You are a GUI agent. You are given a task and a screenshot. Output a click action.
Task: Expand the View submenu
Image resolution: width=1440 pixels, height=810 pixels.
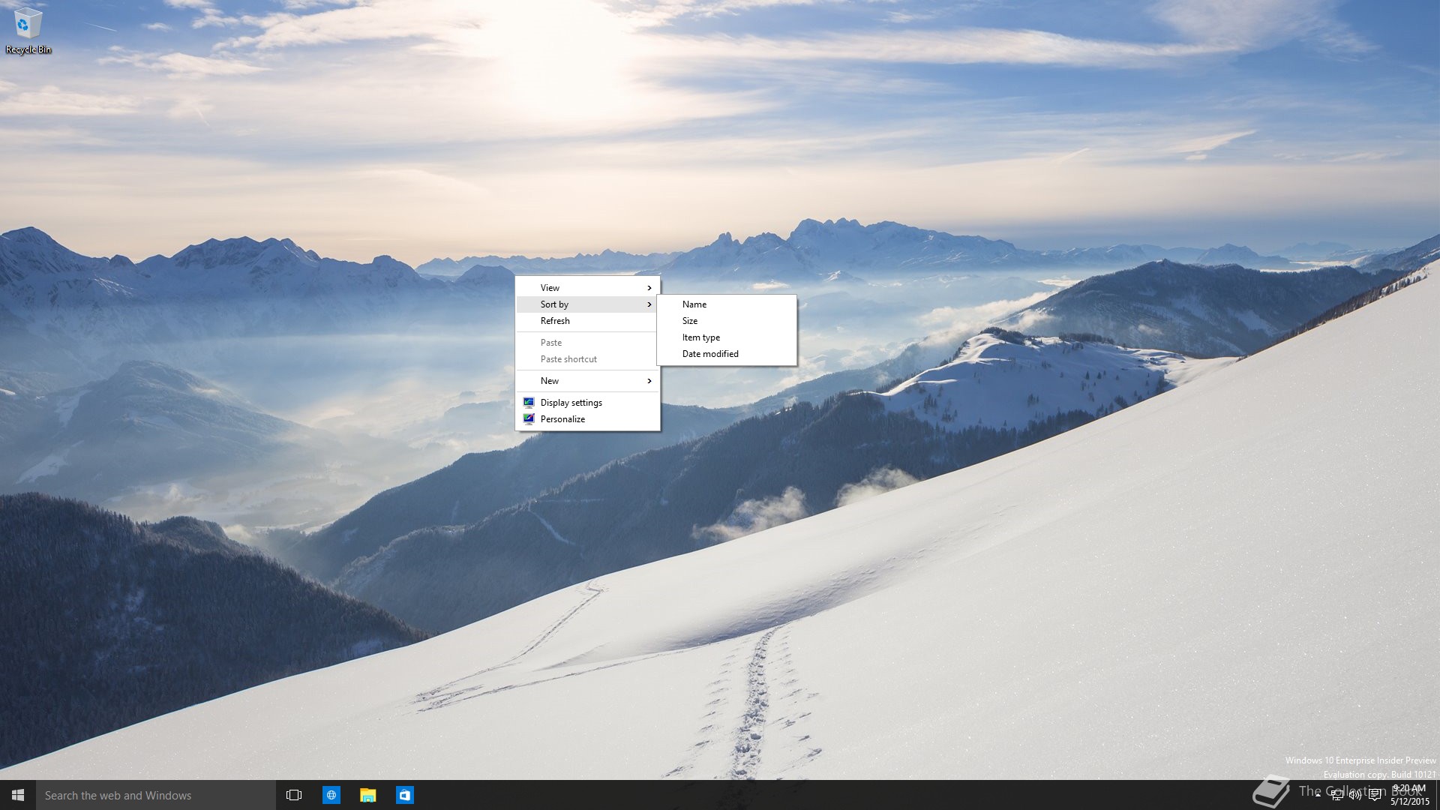tap(588, 288)
